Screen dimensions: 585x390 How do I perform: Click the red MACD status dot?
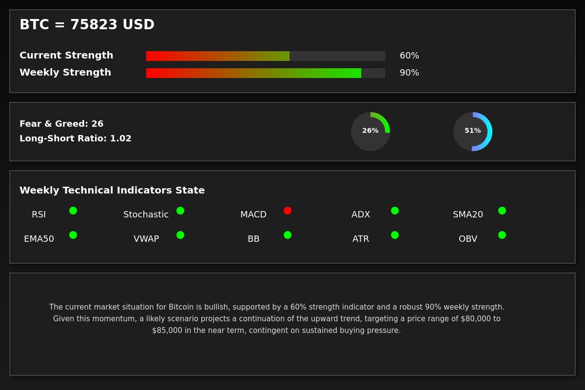288,211
